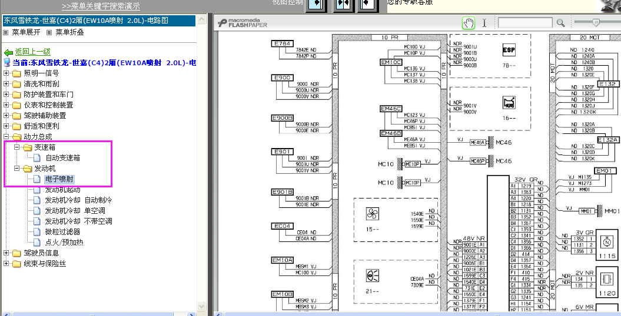Click the folder icon of 清洗和雨刮

coord(16,84)
